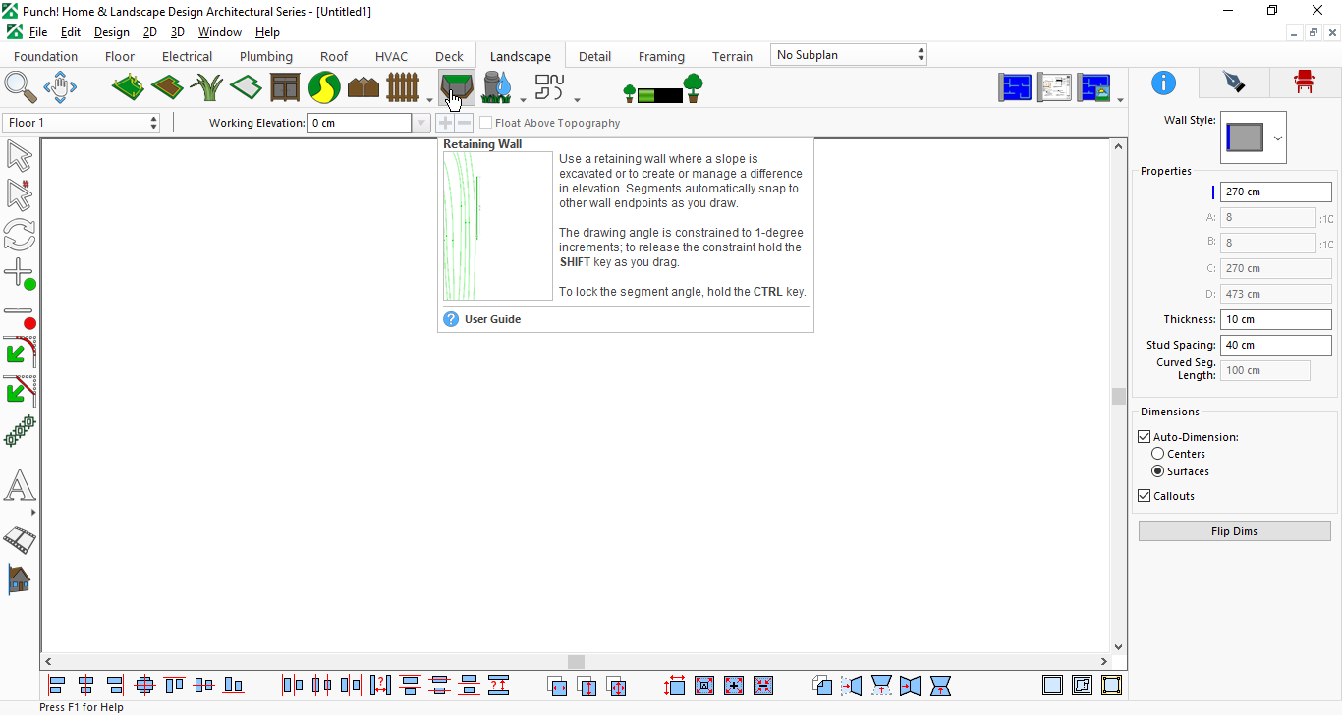The image size is (1342, 715).
Task: Select the Centers radio button
Action: (x=1157, y=454)
